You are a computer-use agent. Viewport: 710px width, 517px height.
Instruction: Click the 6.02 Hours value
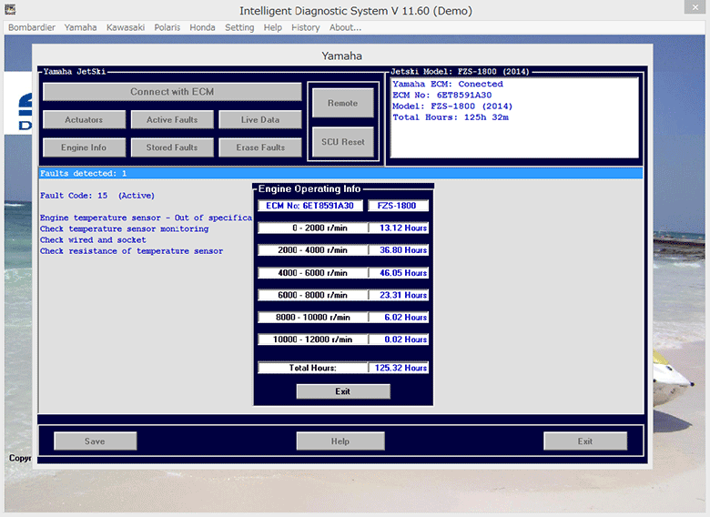click(x=399, y=318)
